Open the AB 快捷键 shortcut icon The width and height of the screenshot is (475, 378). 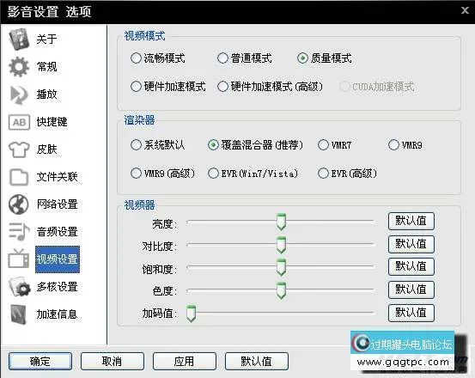tap(19, 122)
